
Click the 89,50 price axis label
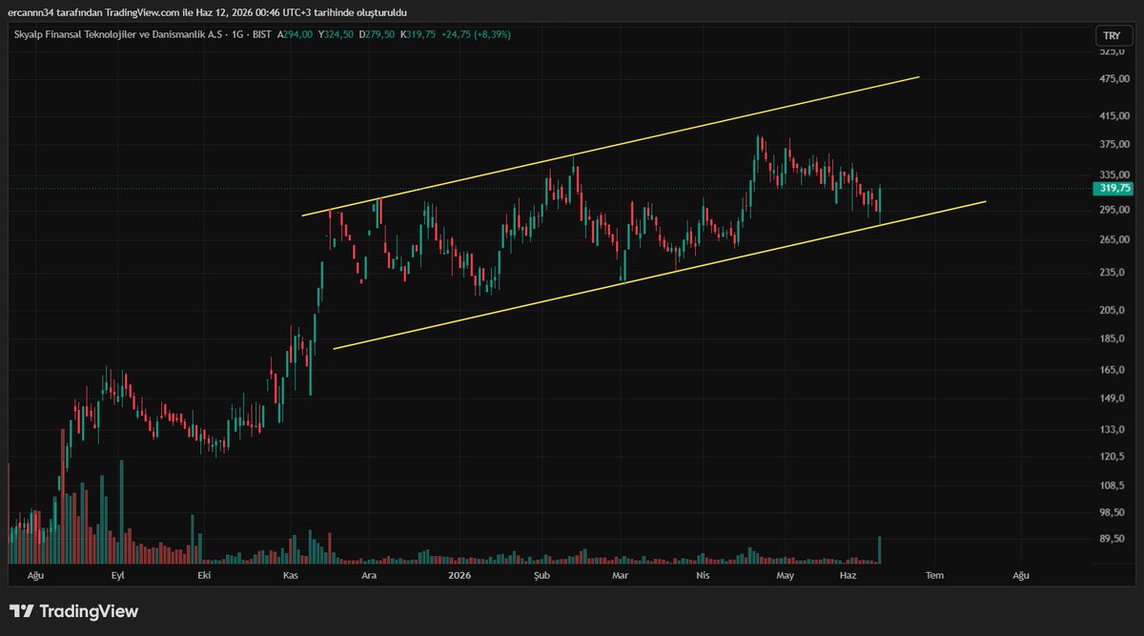(x=1113, y=540)
